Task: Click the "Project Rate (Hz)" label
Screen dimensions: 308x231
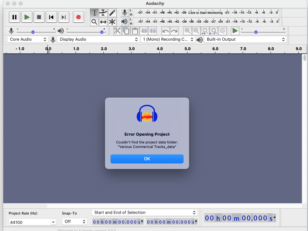Action: 23,213
